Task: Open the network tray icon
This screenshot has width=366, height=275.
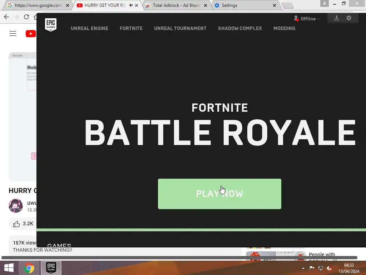Action: (321, 268)
